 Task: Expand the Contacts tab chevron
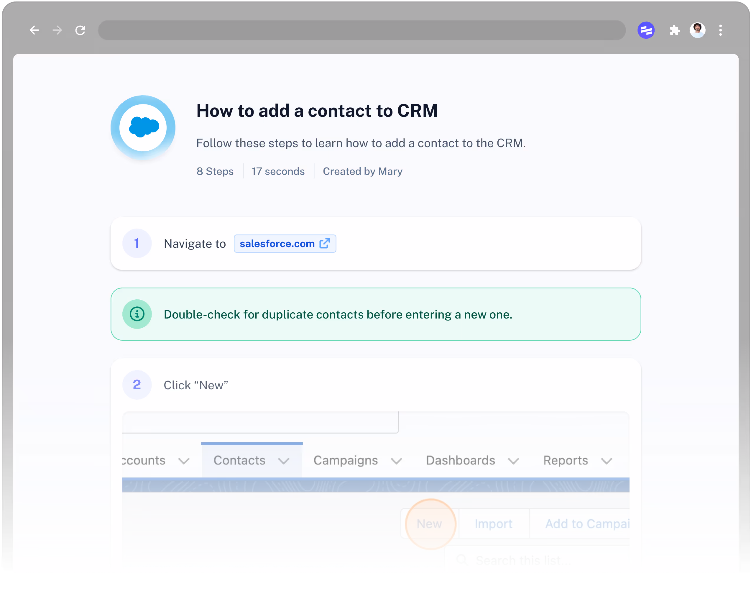pyautogui.click(x=284, y=461)
